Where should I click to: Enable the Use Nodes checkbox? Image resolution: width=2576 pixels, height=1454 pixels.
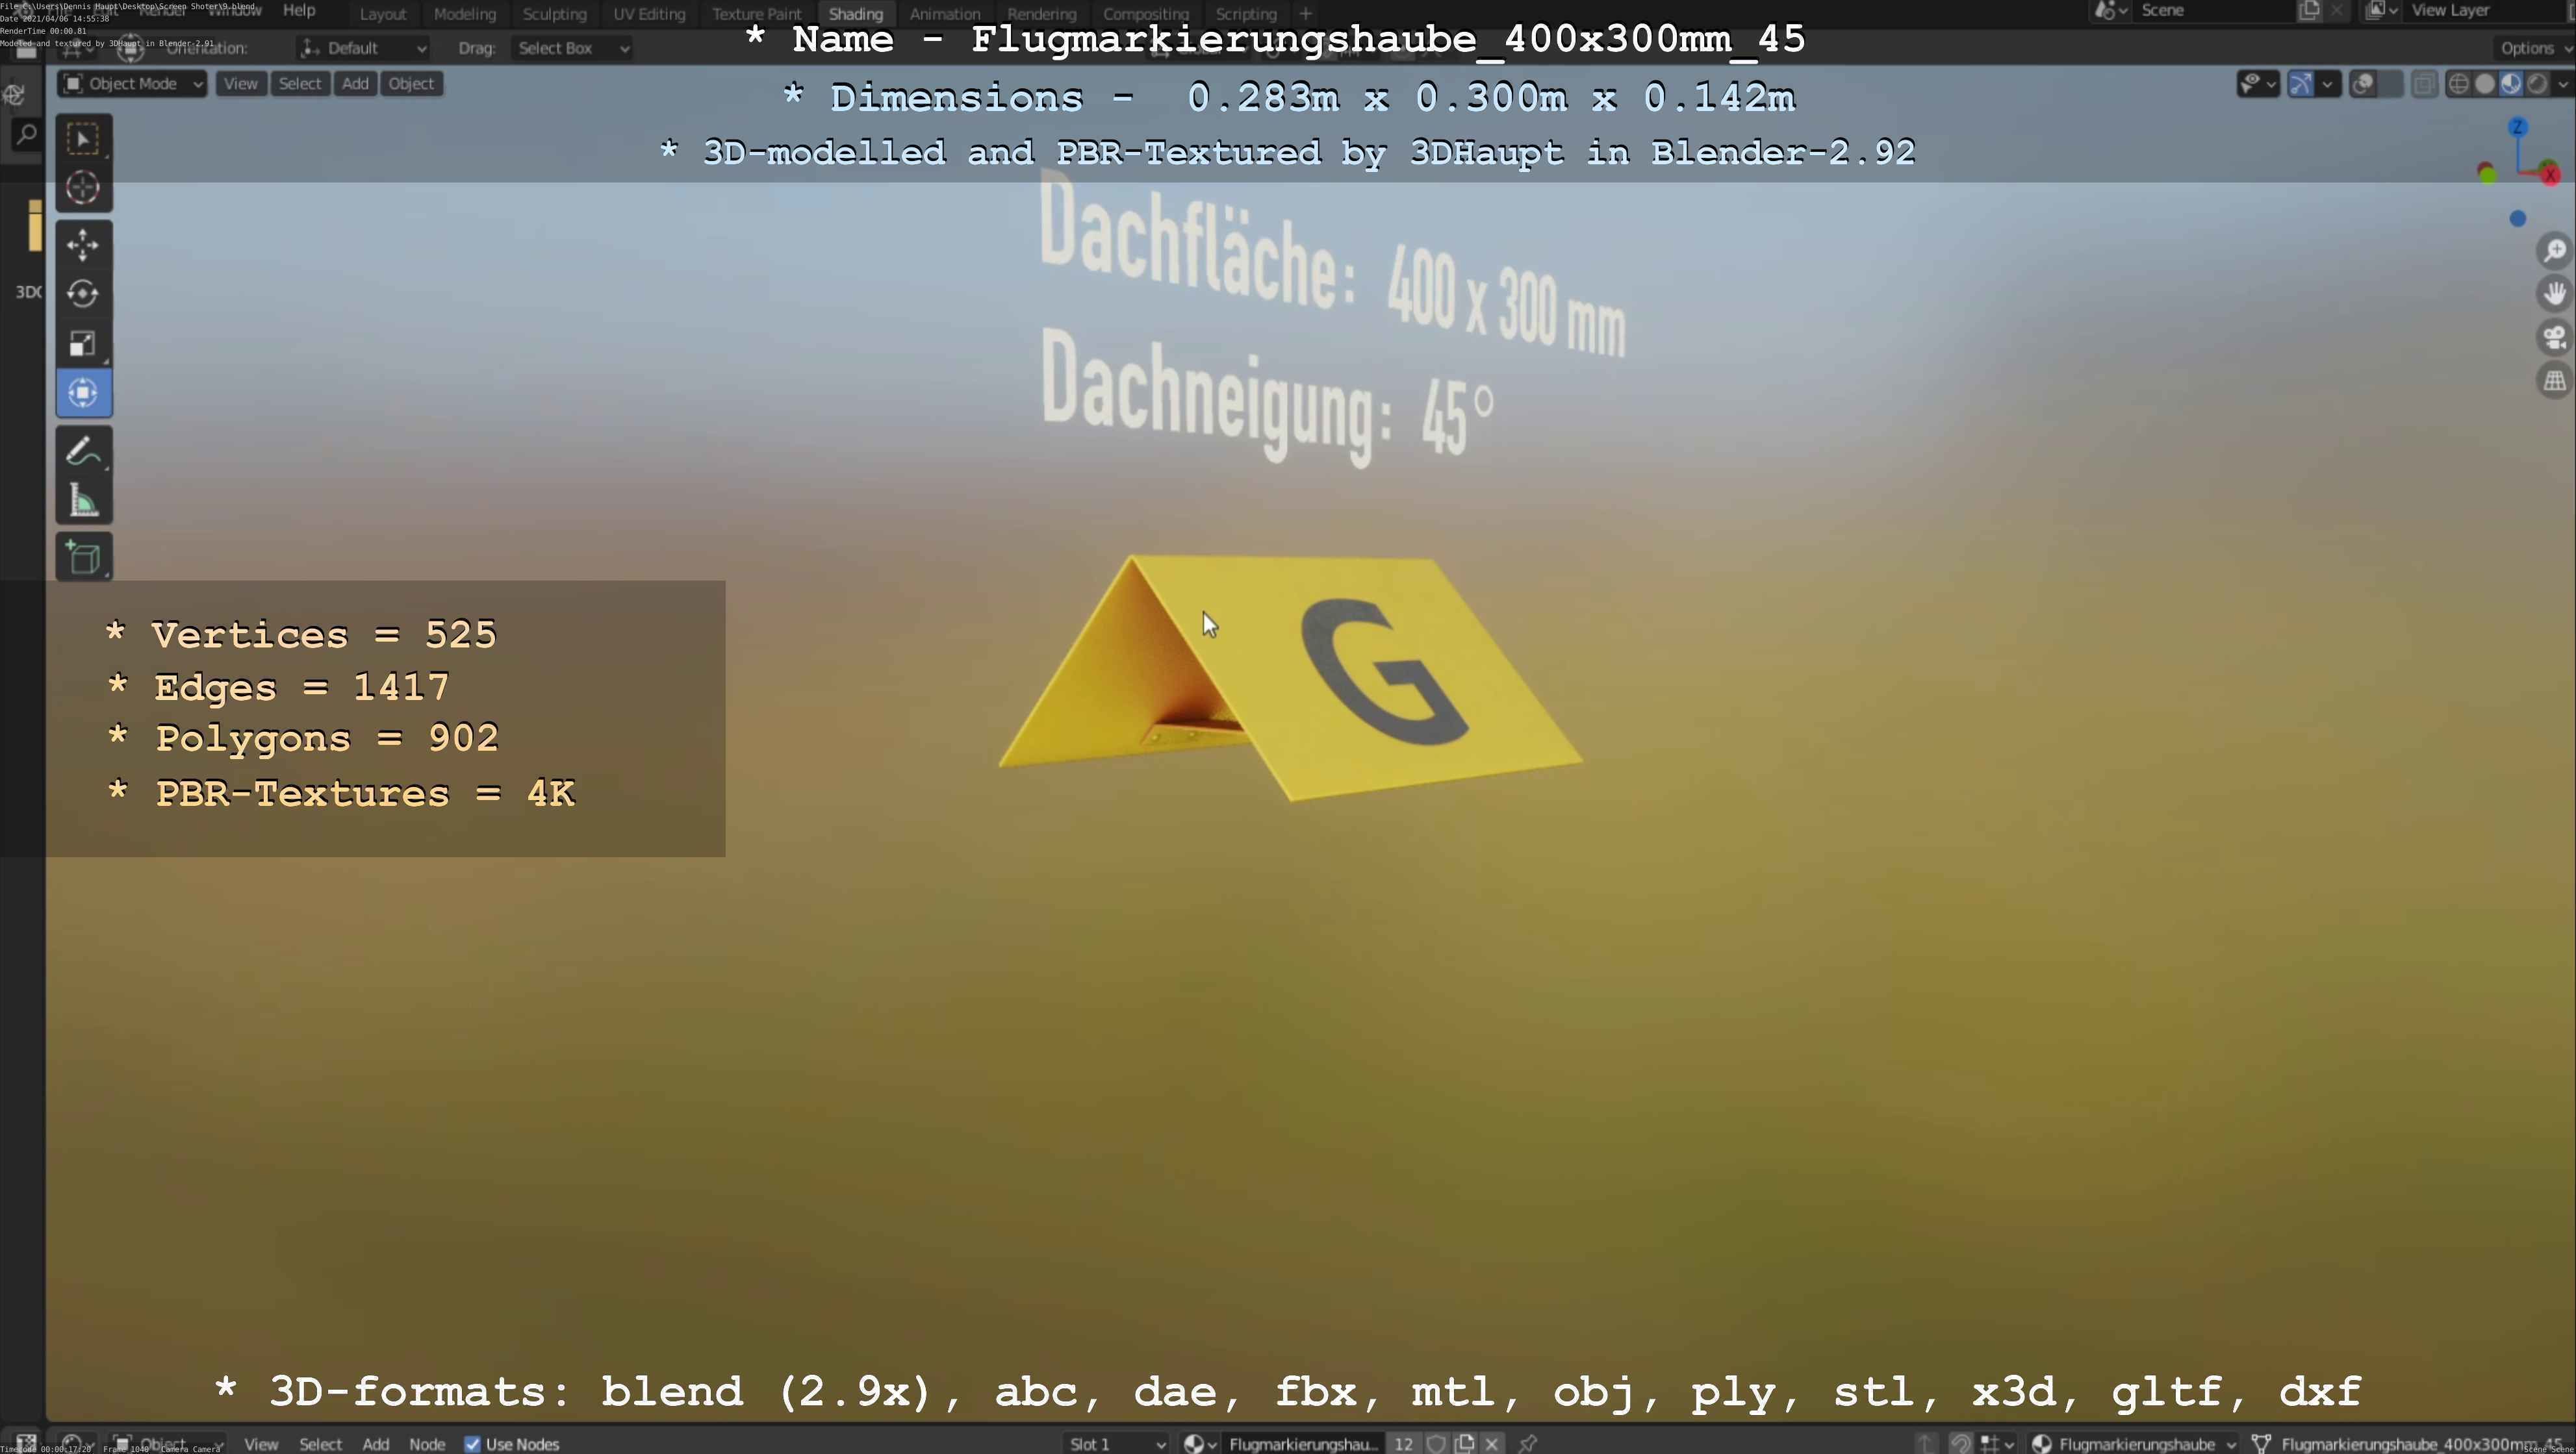473,1443
